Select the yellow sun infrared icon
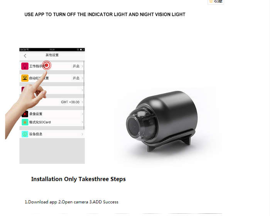 (25, 78)
